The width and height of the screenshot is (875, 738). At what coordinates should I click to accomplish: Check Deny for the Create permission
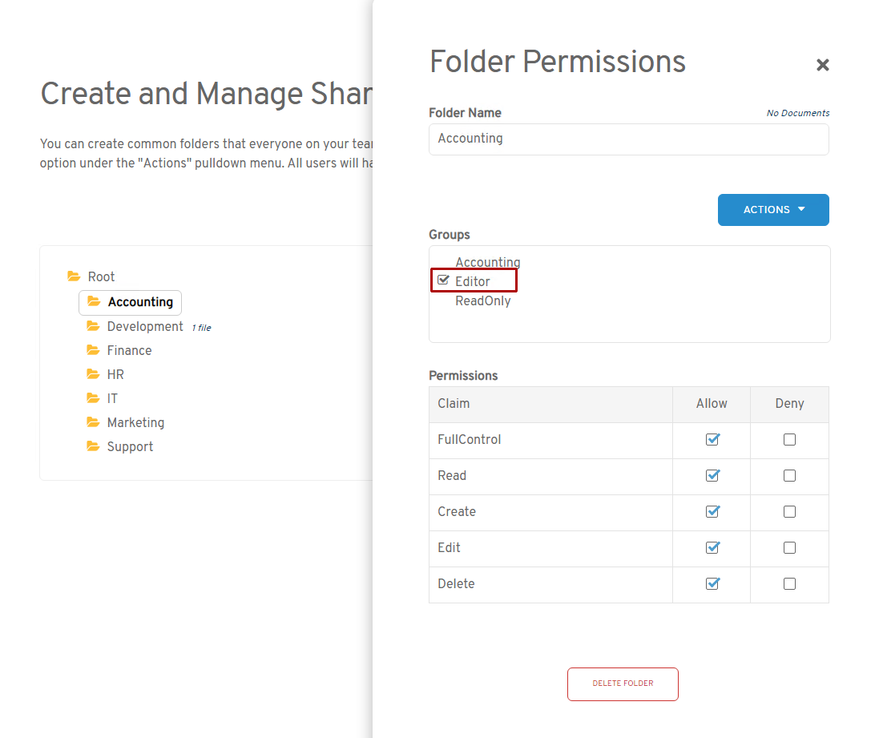[x=789, y=511]
